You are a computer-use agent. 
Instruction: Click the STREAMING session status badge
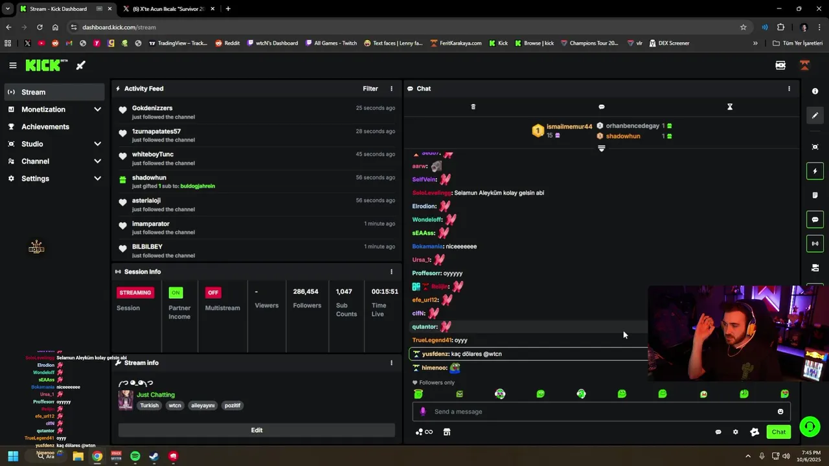[x=135, y=293]
